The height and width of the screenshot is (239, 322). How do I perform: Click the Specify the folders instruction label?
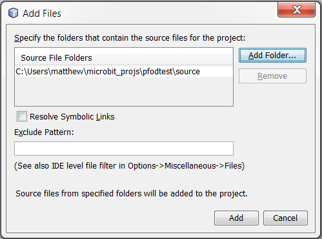click(130, 38)
